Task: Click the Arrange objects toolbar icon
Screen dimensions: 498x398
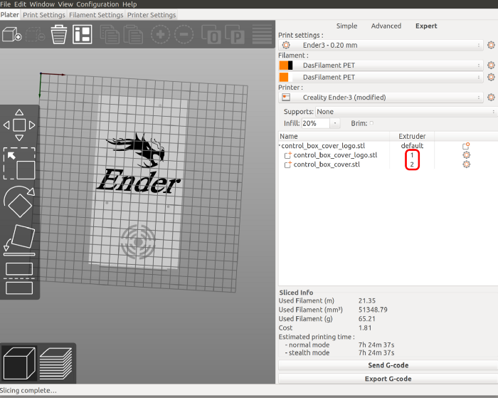Action: click(83, 33)
